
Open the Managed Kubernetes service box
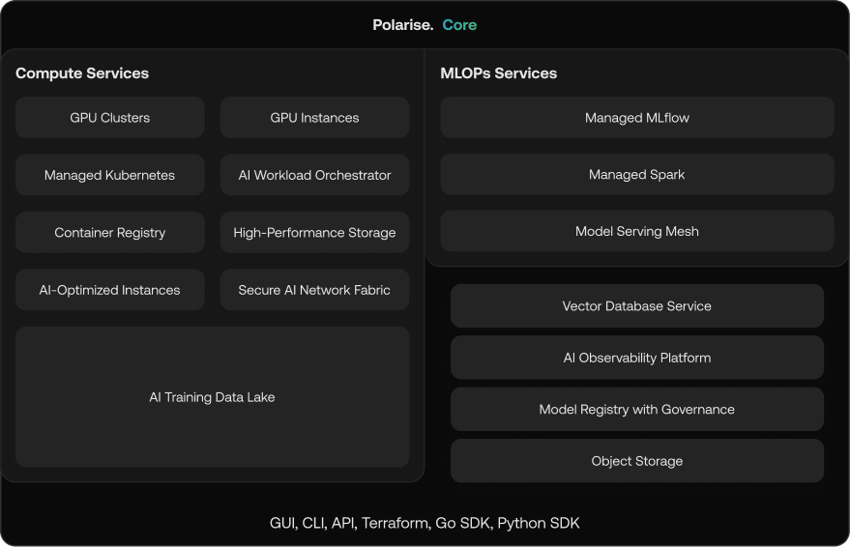click(110, 175)
